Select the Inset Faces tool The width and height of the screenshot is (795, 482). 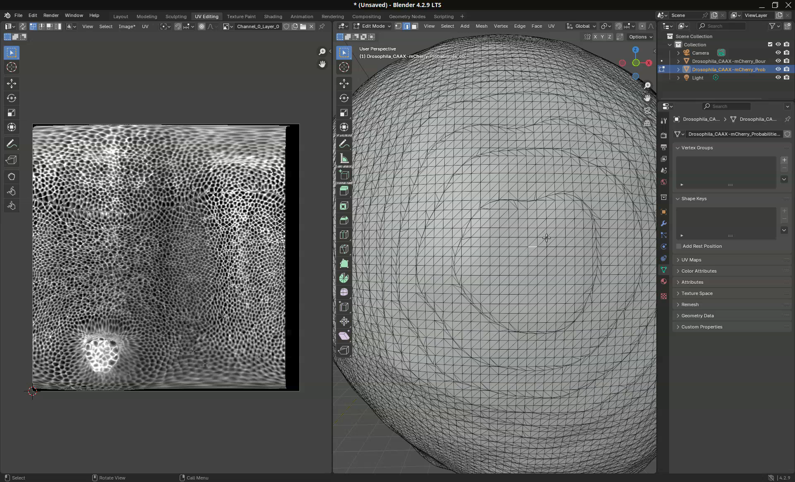coord(344,206)
